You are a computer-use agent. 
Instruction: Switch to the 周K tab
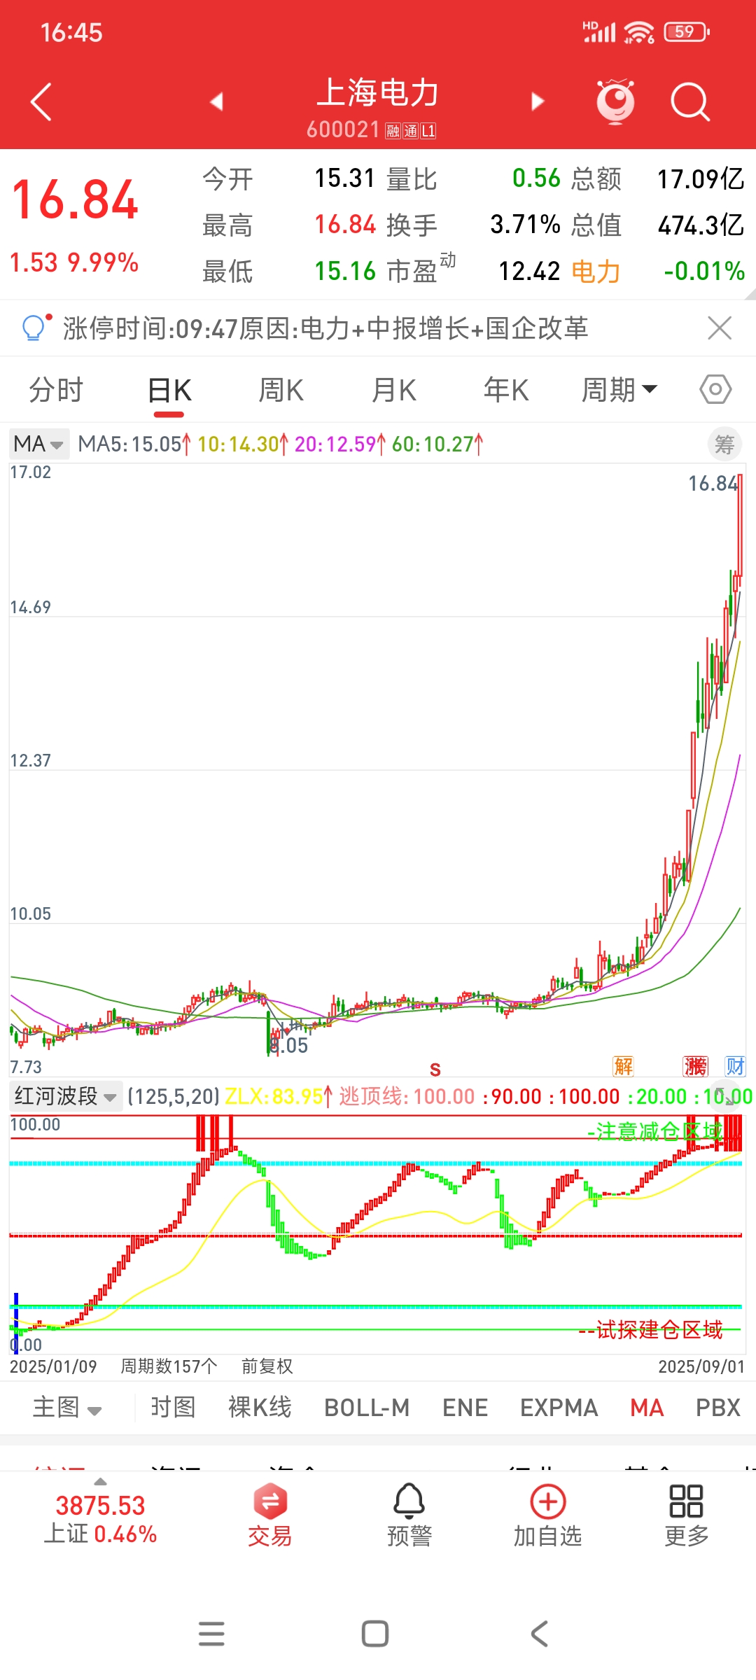click(281, 390)
